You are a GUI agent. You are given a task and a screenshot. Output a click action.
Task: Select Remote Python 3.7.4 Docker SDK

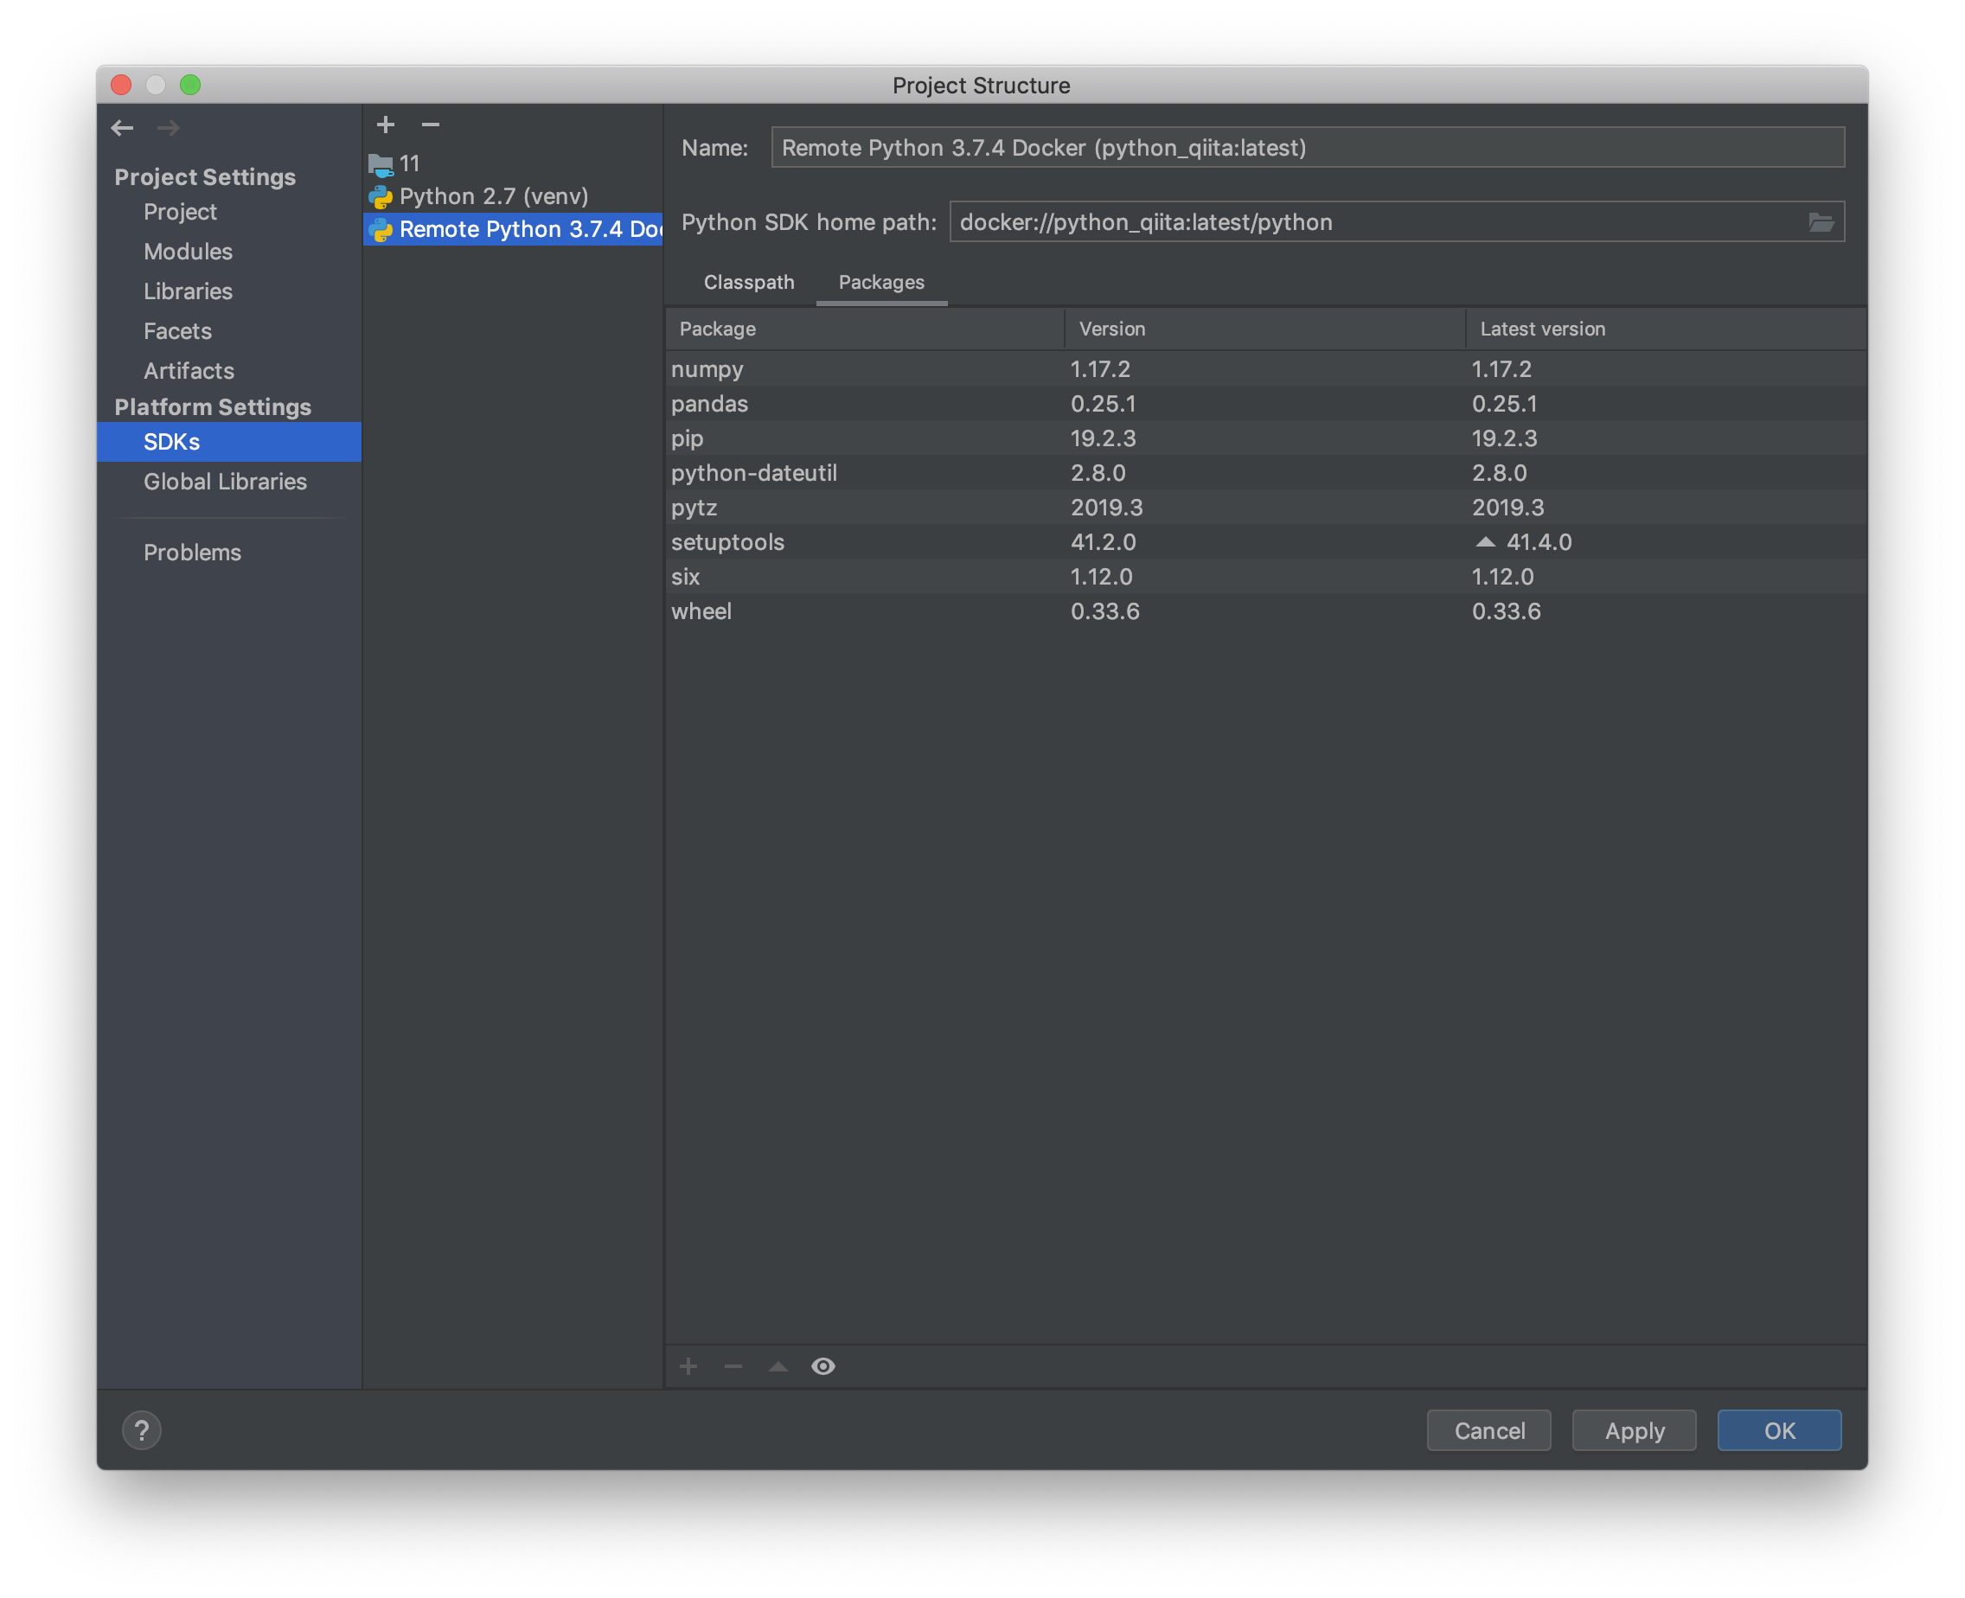pyautogui.click(x=513, y=229)
